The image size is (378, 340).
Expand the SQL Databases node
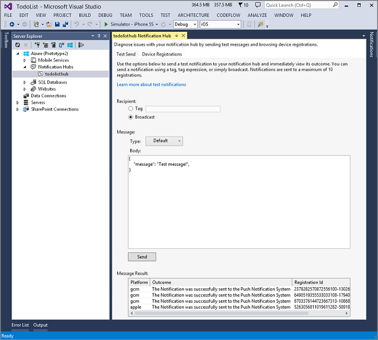coord(25,83)
